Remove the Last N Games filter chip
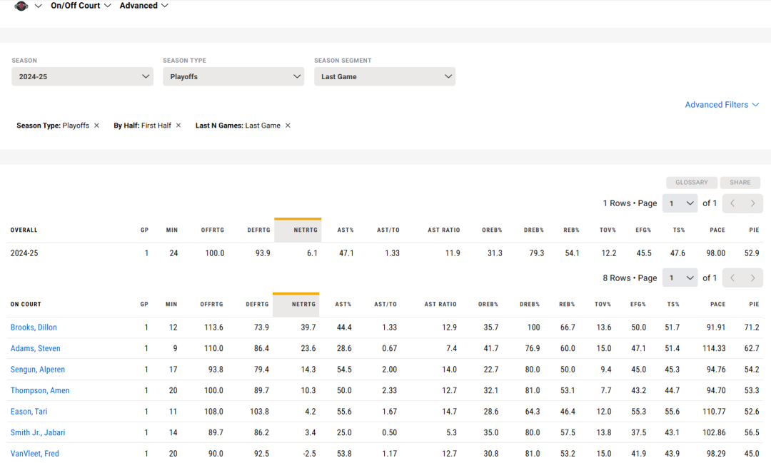771x463 pixels. pyautogui.click(x=288, y=126)
